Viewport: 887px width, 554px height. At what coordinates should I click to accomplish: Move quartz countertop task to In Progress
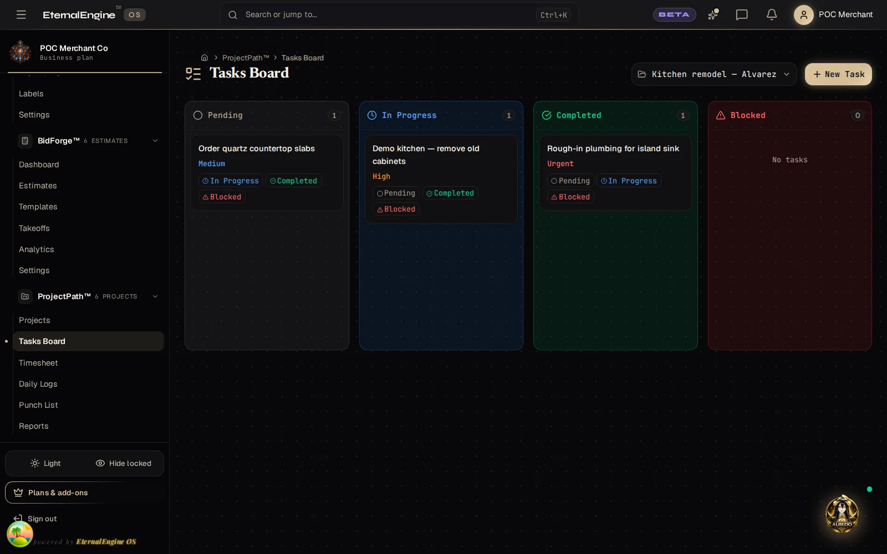click(231, 181)
